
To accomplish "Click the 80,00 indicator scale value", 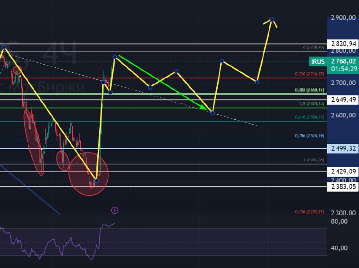I will pyautogui.click(x=339, y=221).
